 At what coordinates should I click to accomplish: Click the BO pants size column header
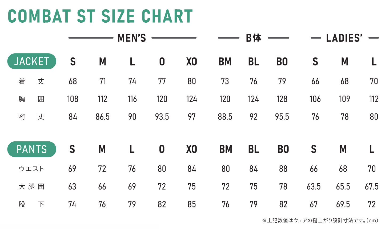click(283, 149)
